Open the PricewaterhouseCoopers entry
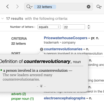Image resolution: width=104 pixels, height=101 pixels. 65,38
